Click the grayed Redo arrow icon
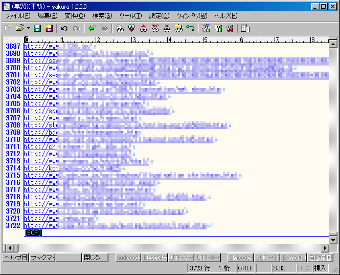The height and width of the screenshot is (275, 340). point(76,28)
